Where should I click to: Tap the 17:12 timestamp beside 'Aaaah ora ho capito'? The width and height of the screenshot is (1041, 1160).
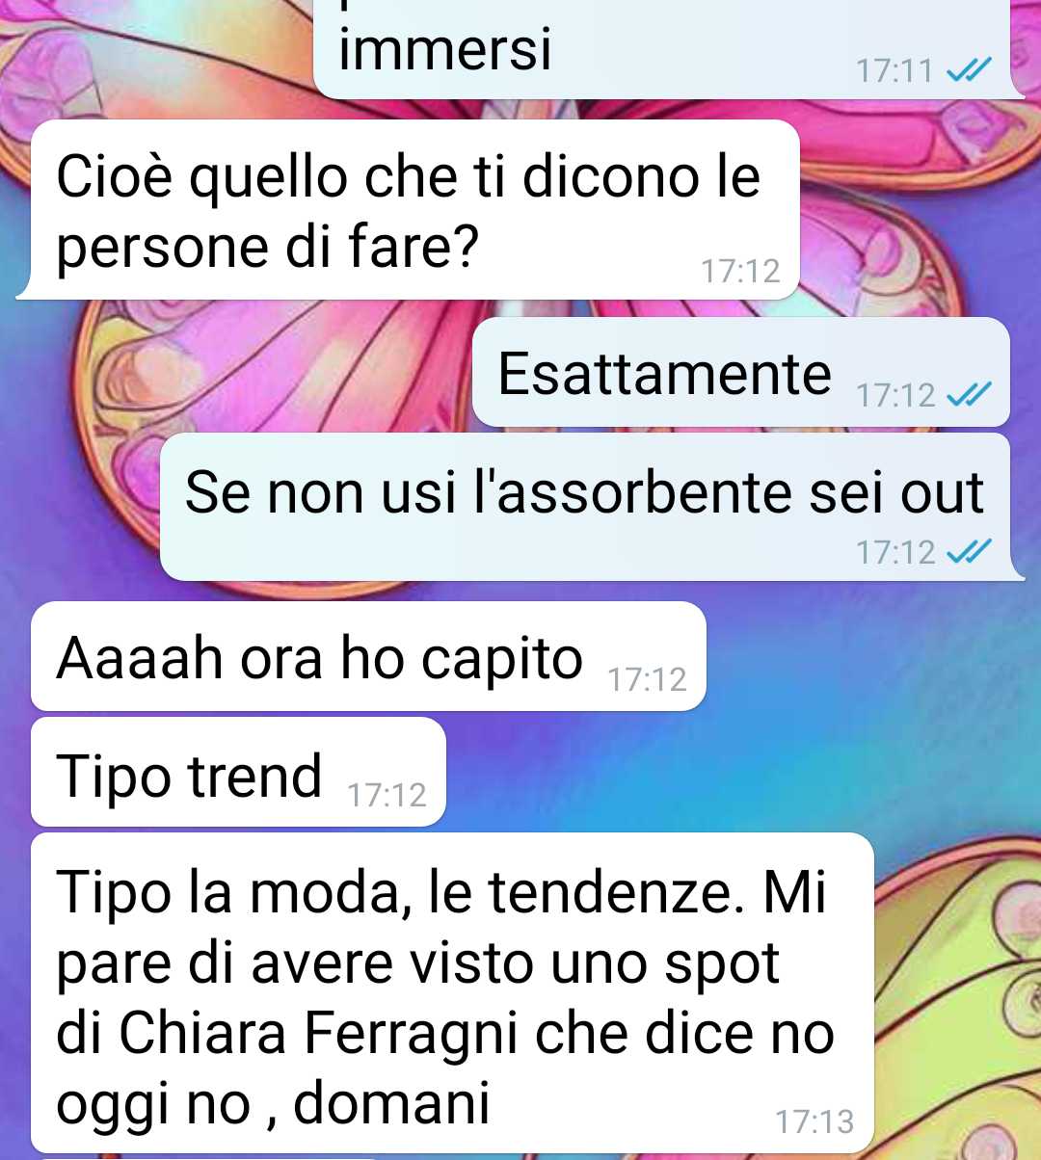(647, 679)
